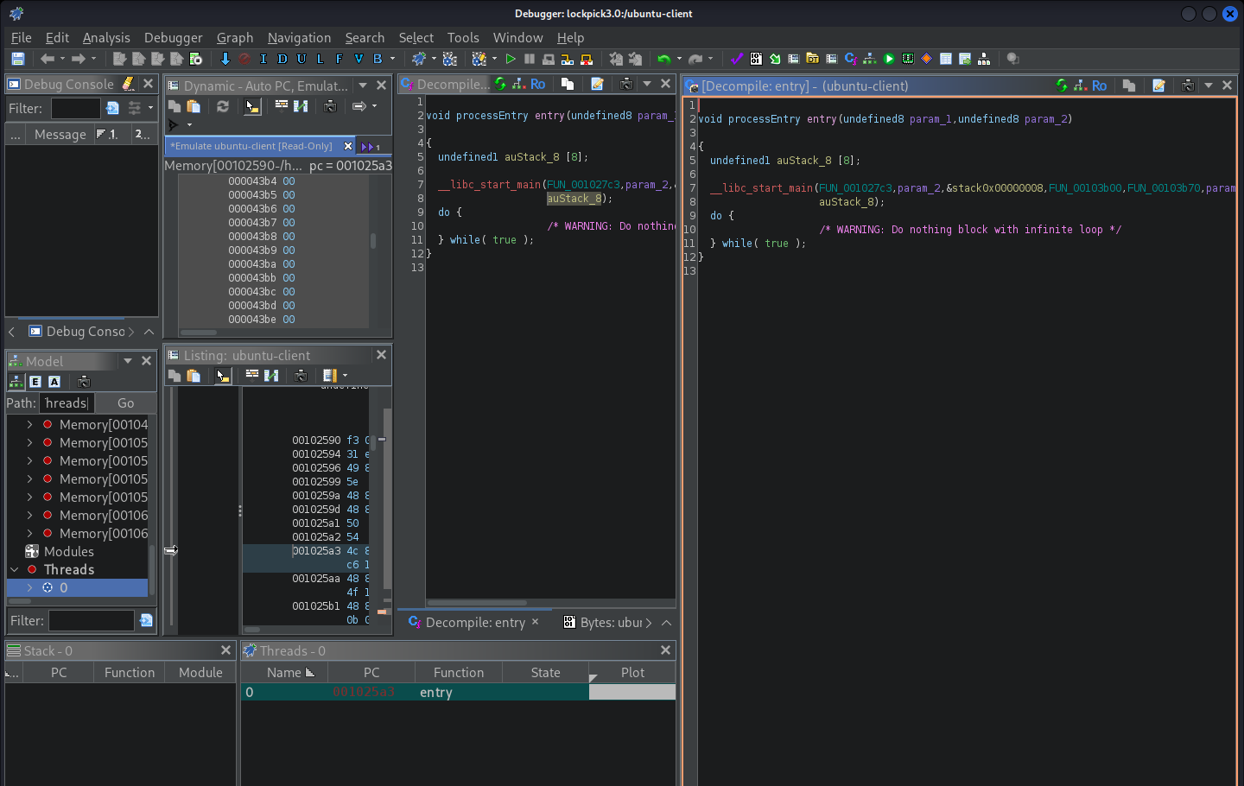The height and width of the screenshot is (786, 1244).
Task: Click the Debugger bug icon in the toolbar
Action: click(x=419, y=59)
